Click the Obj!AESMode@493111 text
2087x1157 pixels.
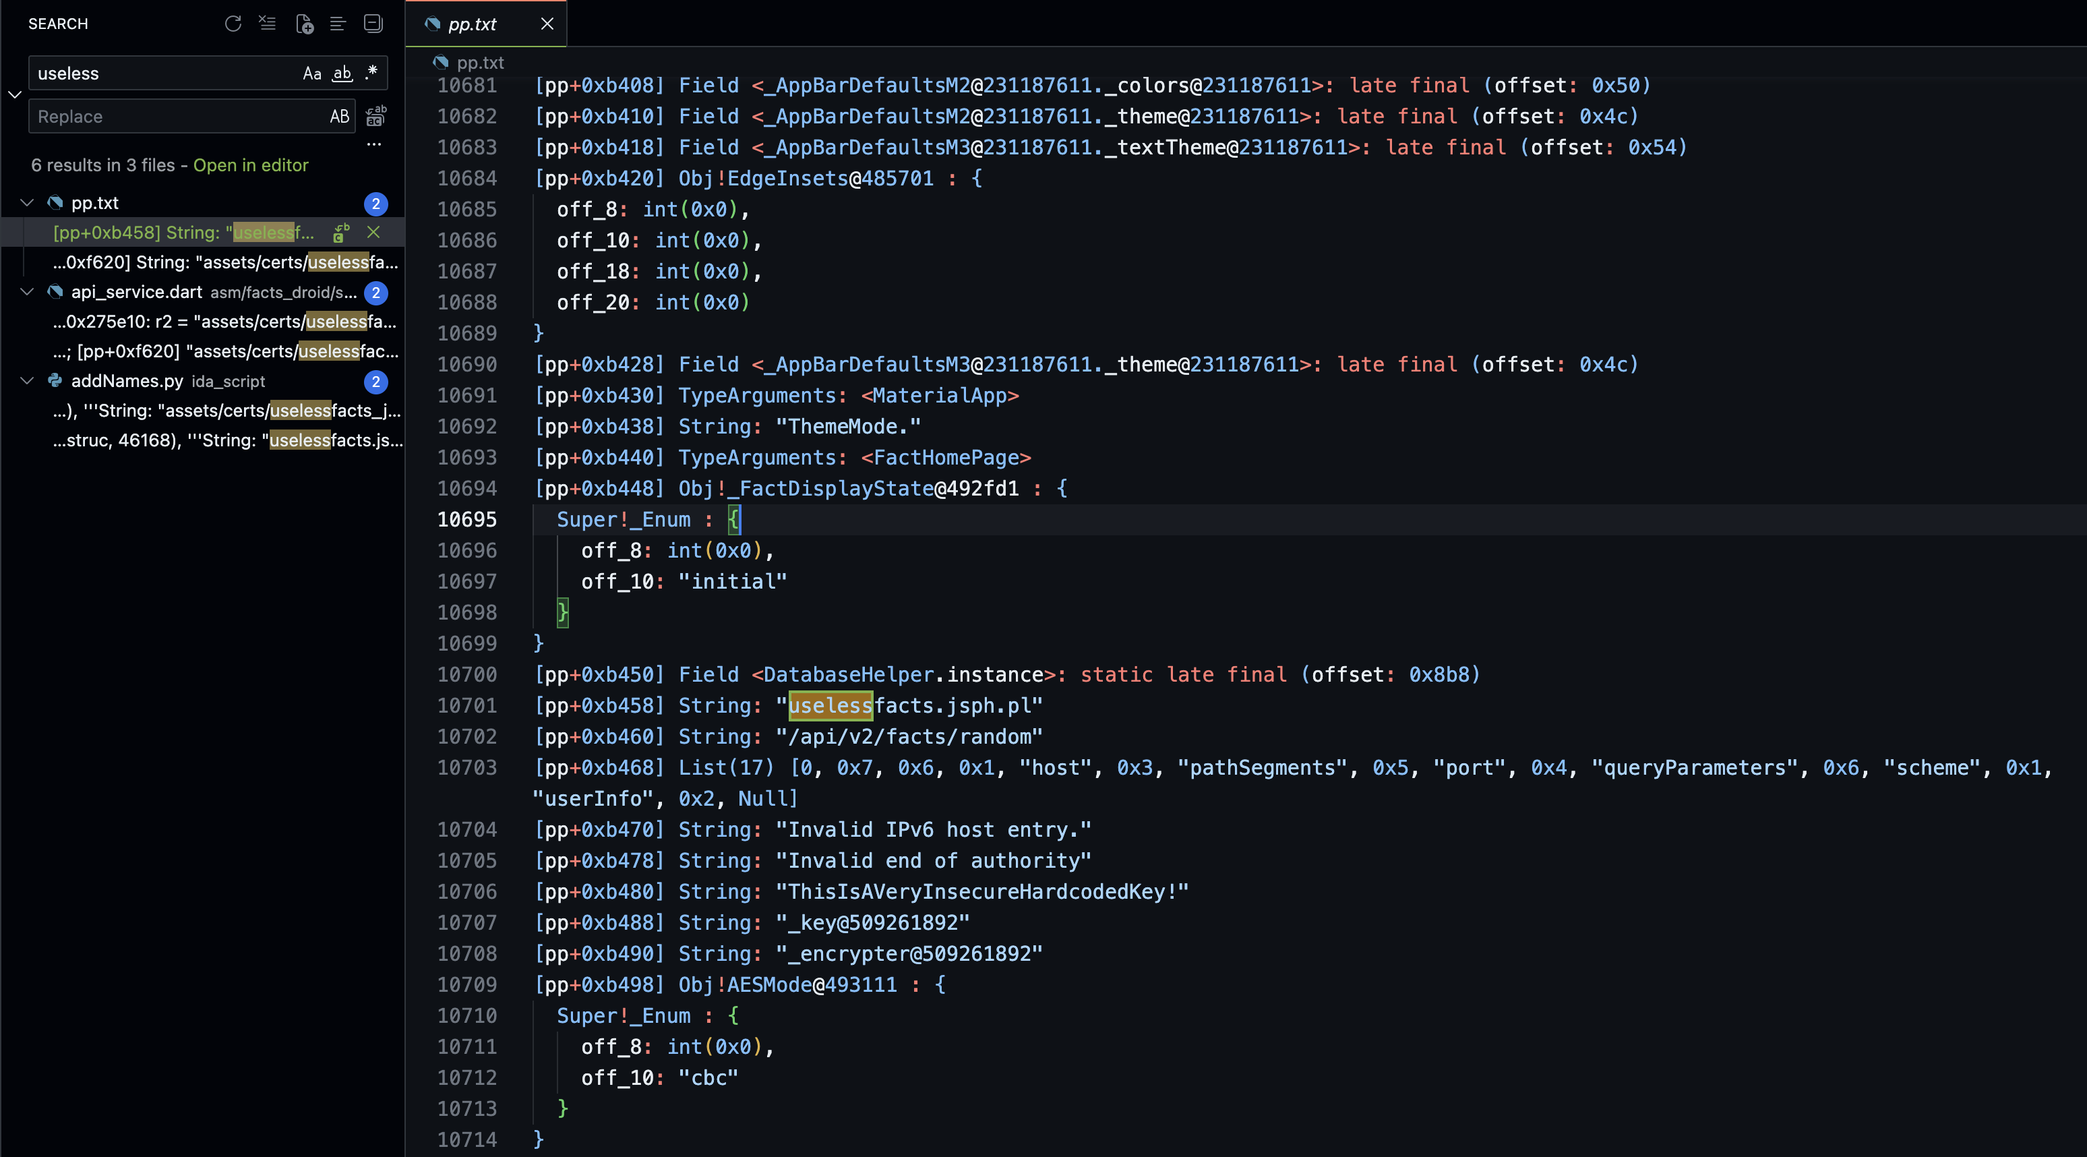787,985
